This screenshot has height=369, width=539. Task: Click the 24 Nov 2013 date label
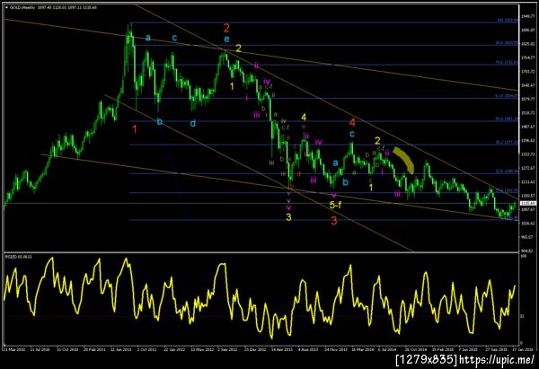click(x=335, y=348)
